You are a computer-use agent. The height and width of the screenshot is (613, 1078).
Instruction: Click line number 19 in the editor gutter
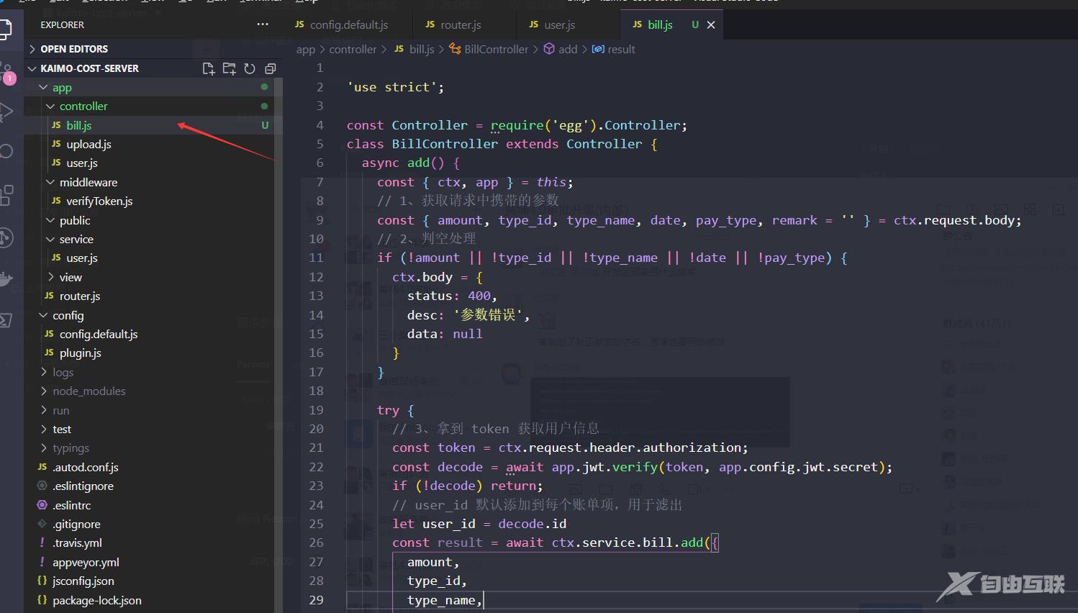(x=316, y=410)
